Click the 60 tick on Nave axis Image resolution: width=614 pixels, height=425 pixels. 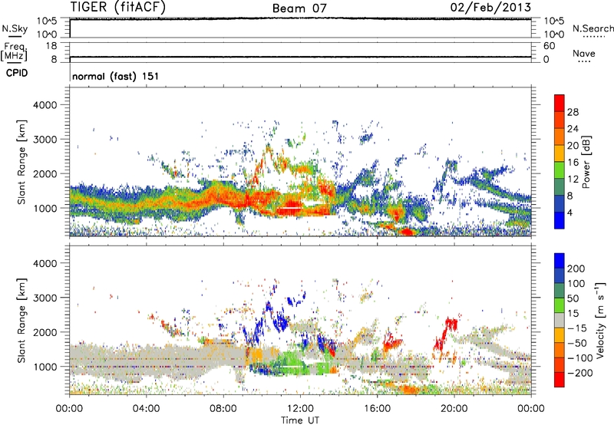click(550, 46)
